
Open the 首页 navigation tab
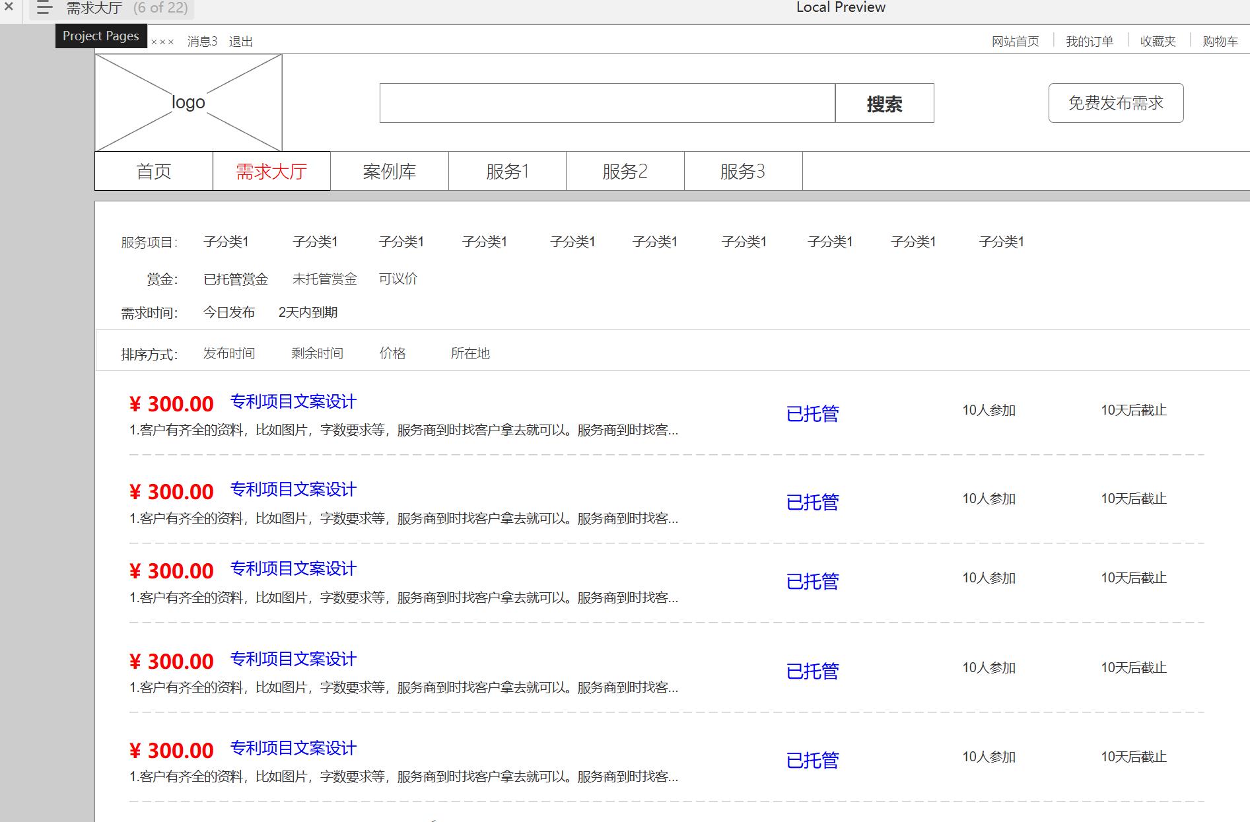[154, 172]
